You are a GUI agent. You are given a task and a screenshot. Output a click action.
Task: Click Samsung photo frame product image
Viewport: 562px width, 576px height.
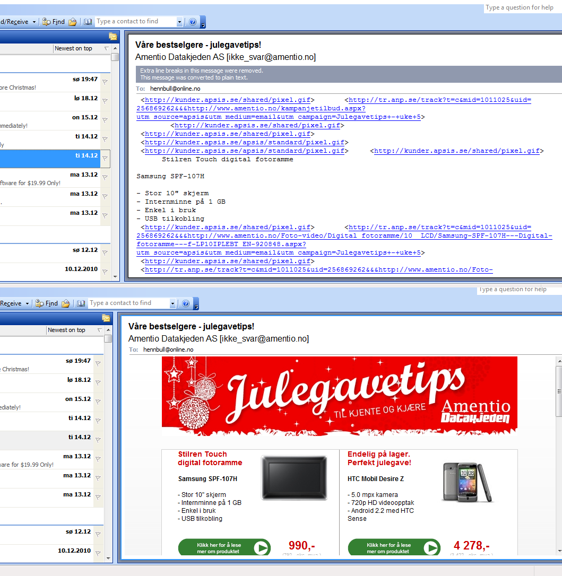[x=294, y=477]
